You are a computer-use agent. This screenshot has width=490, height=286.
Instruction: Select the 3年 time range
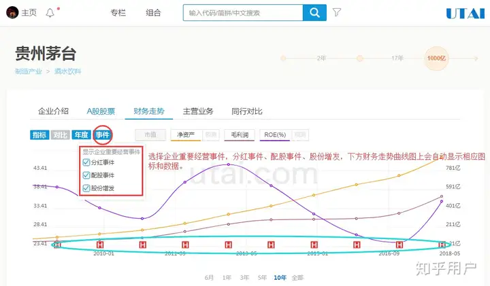(244, 278)
